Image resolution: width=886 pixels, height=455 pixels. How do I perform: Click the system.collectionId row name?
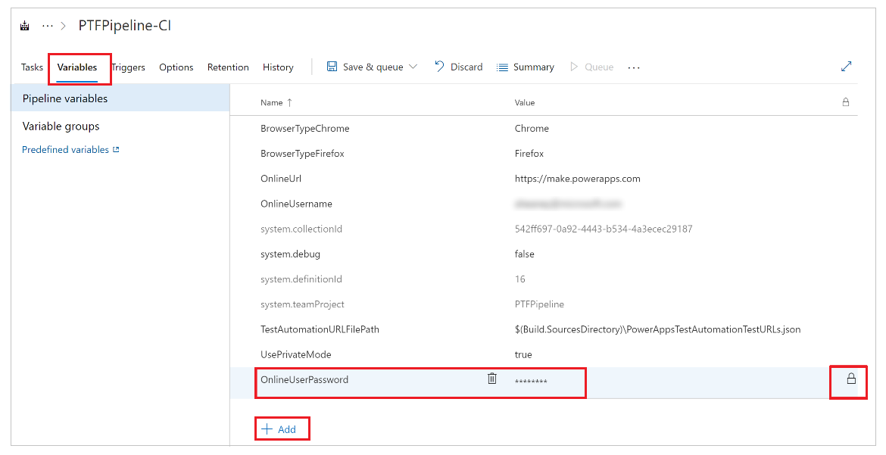[x=301, y=229]
